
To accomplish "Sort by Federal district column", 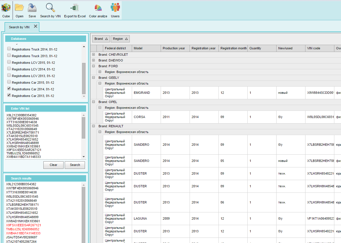I will (x=117, y=48).
